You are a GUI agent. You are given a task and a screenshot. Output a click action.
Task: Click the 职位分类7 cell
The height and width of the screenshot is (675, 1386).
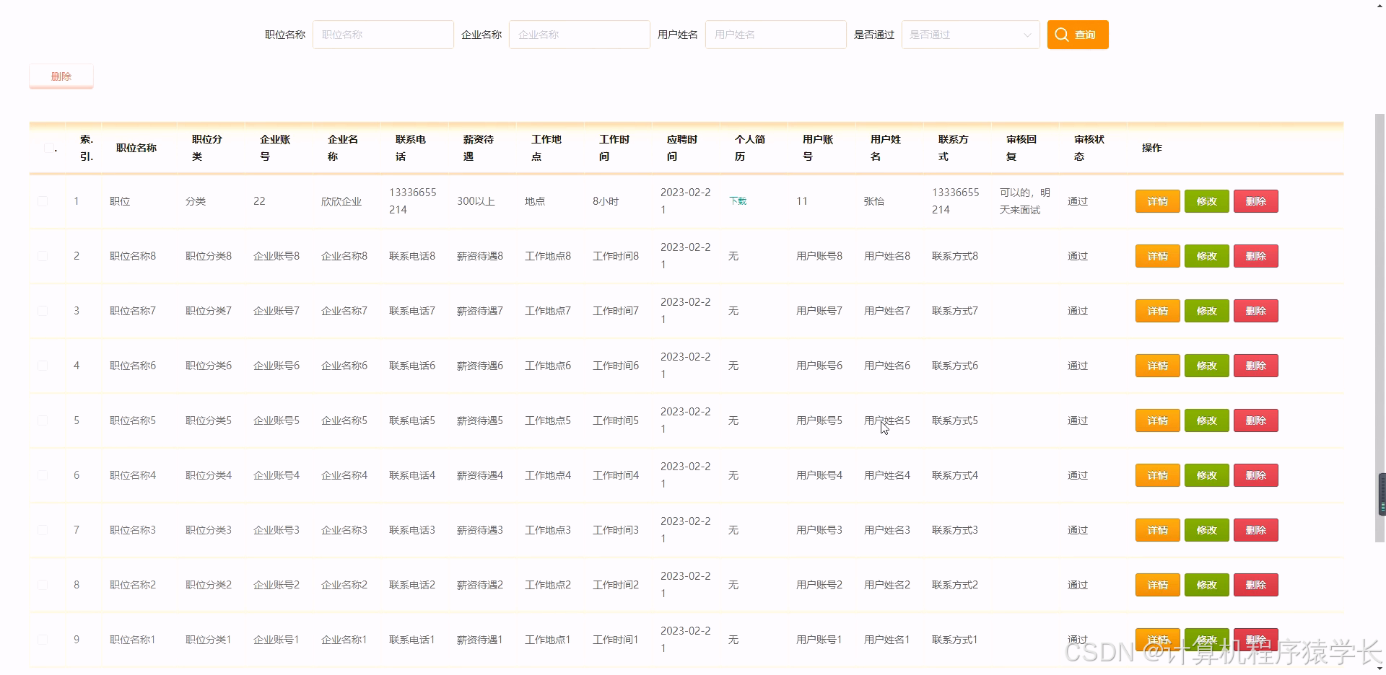(209, 311)
